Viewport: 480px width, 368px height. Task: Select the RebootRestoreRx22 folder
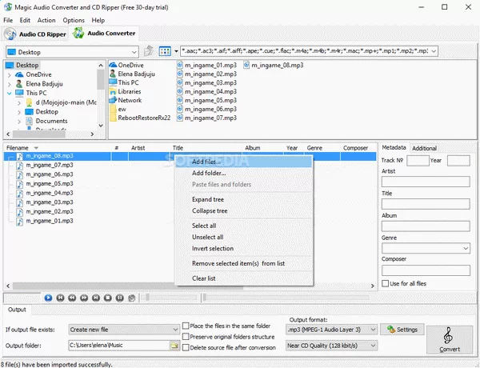point(140,118)
